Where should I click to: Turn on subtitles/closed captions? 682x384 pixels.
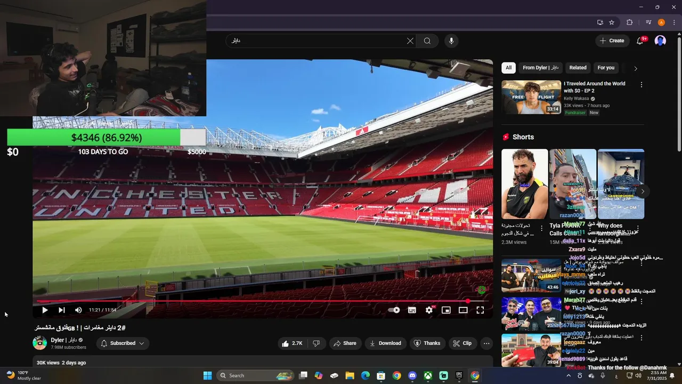click(x=412, y=310)
